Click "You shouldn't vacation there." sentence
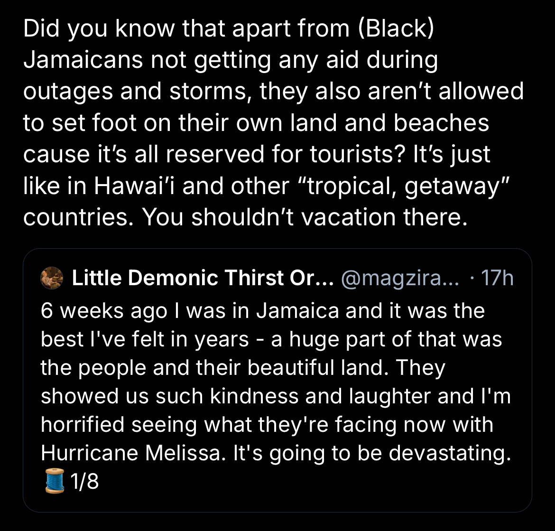The image size is (555, 531). tap(301, 217)
